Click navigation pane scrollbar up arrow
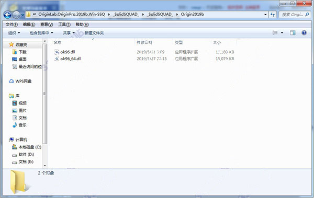Image resolution: width=314 pixels, height=198 pixels. [45, 41]
